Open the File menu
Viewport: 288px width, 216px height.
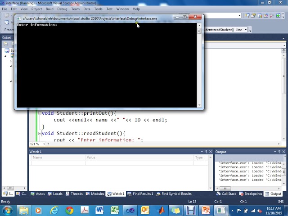click(x=4, y=9)
